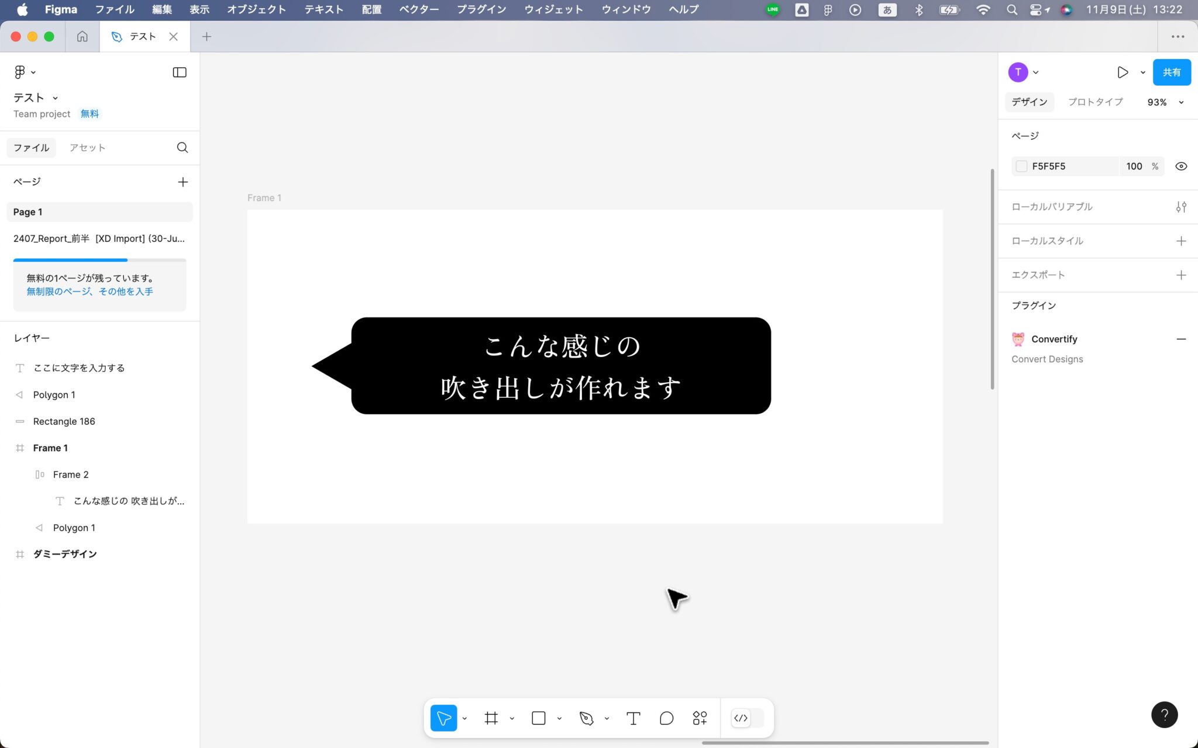Screen dimensions: 1198x748
Task: Open local variables settings icon
Action: point(1181,206)
